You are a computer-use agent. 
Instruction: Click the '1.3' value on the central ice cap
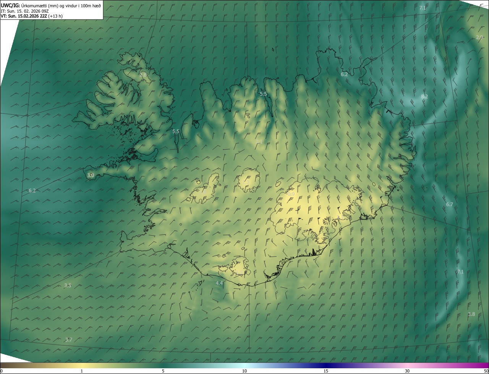point(246,183)
